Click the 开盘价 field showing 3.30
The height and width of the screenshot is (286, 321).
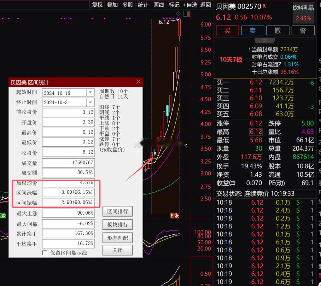[68, 122]
